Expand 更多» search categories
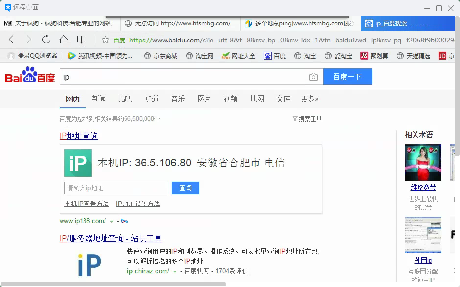 (x=310, y=99)
